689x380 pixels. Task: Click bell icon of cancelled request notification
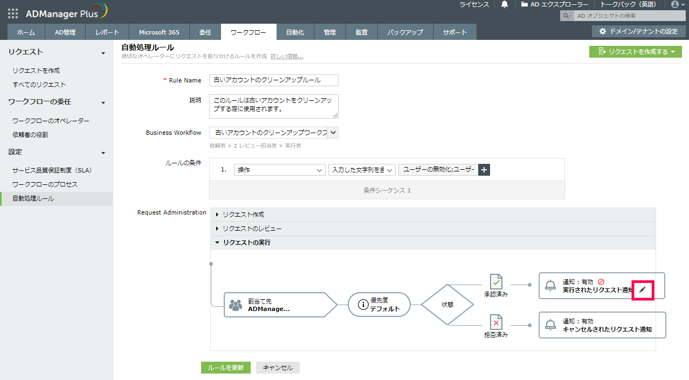click(x=550, y=325)
